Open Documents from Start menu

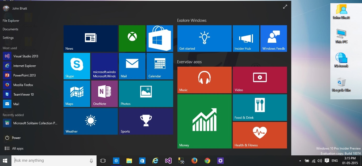click(10, 29)
